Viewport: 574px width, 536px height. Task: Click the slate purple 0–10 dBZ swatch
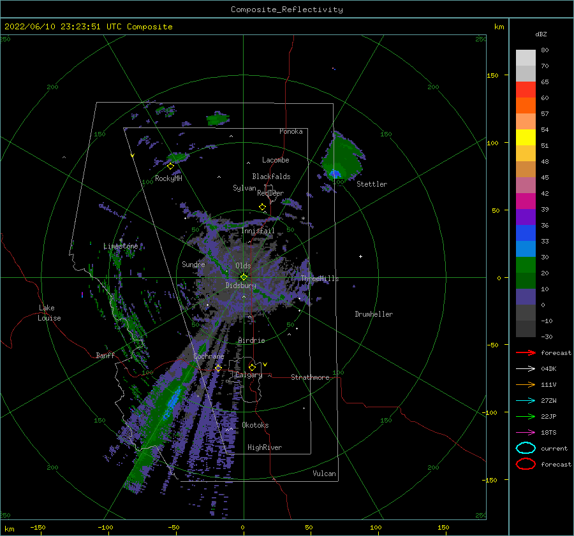pyautogui.click(x=526, y=297)
